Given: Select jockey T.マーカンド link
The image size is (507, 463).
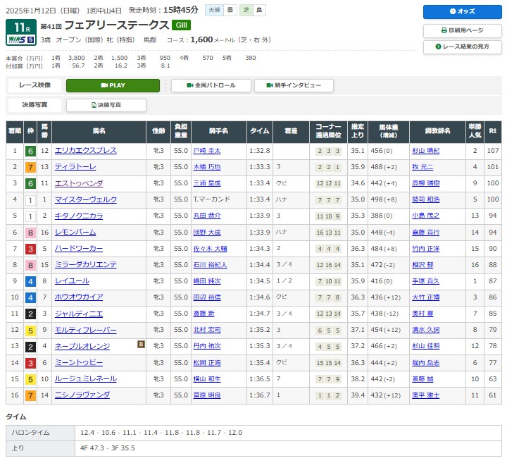Looking at the screenshot, I should [210, 199].
